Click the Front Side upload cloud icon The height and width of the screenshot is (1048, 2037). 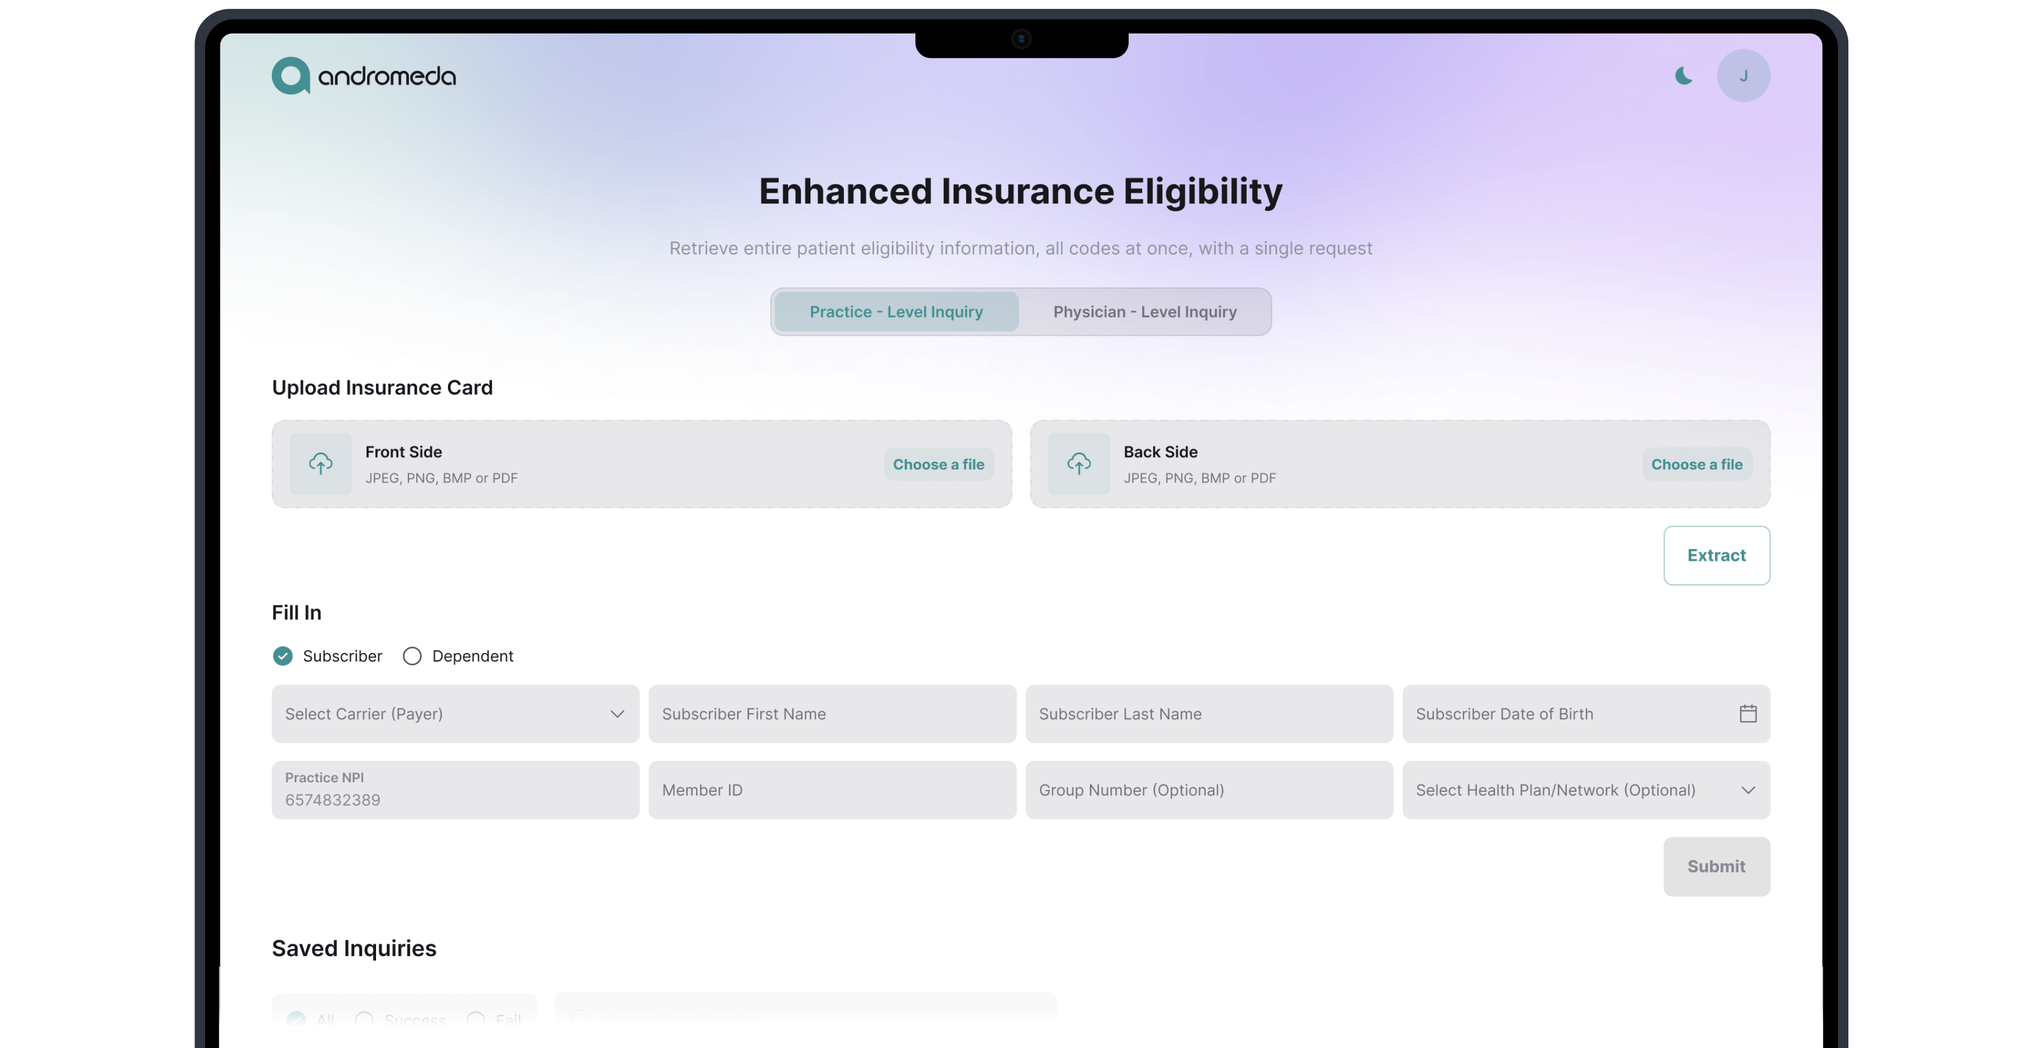(320, 464)
